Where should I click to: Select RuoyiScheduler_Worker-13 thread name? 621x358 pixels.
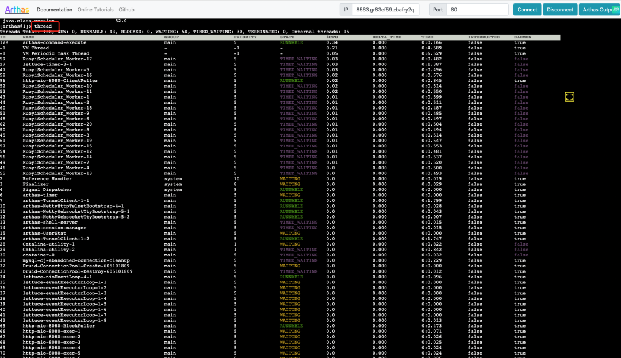click(57, 173)
